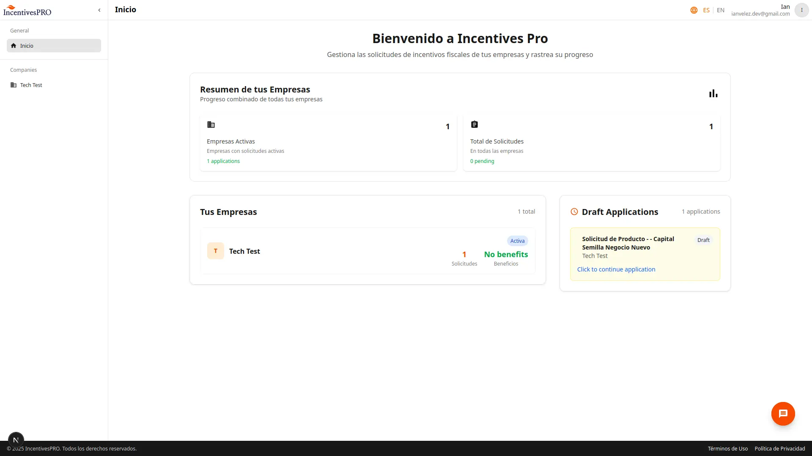Switch language to EN
This screenshot has width=812, height=456.
click(721, 10)
